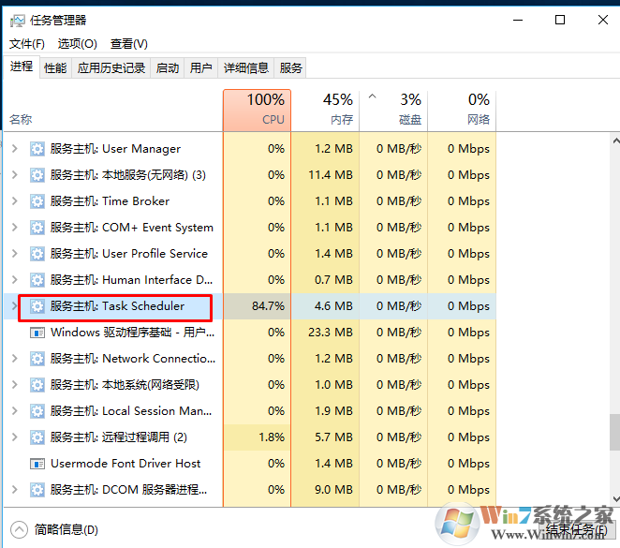The width and height of the screenshot is (620, 548).
Task: Click the Windows 驱动程序基础 process icon
Action: [37, 333]
